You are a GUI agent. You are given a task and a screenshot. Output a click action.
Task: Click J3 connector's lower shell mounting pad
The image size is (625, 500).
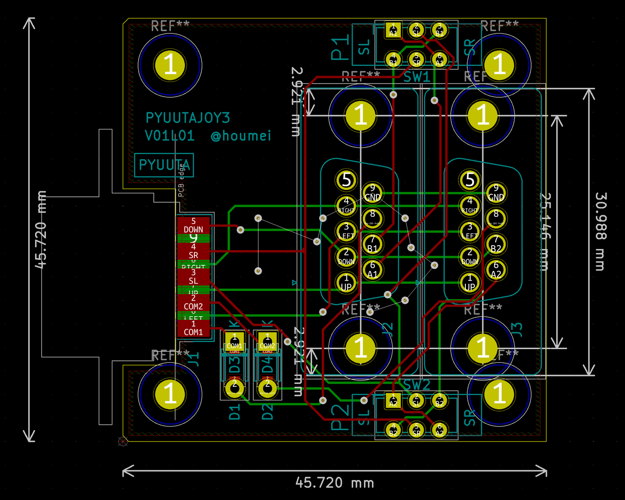(482, 348)
